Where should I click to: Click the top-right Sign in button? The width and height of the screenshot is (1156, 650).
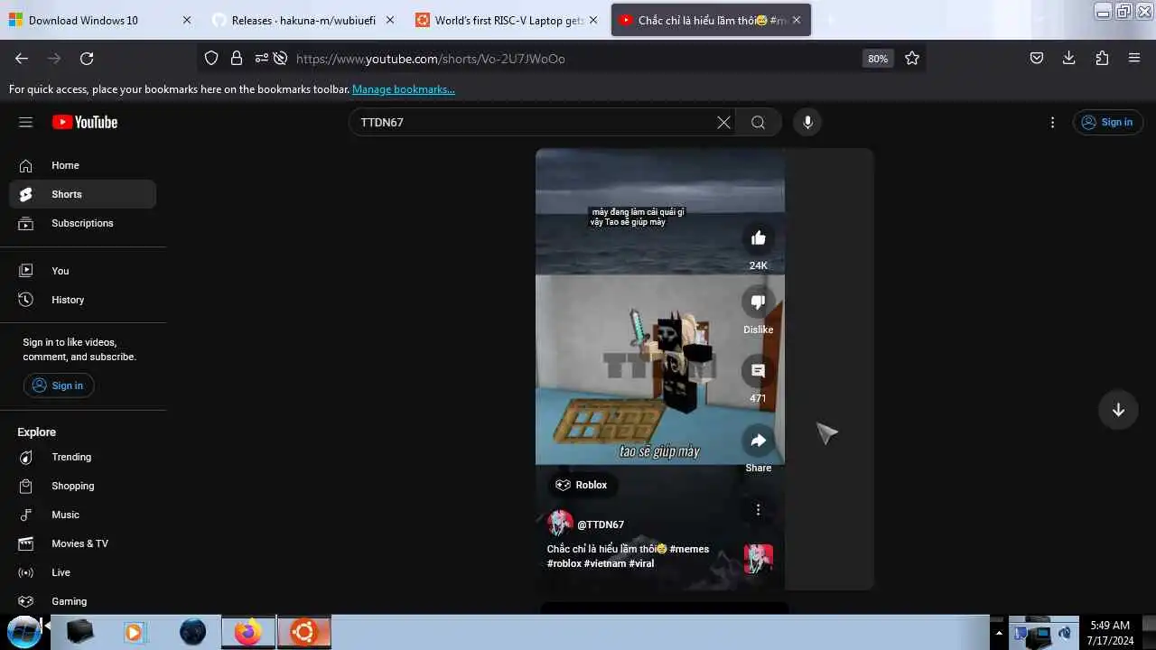pos(1107,122)
